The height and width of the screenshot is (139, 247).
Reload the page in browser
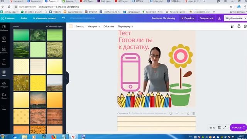pos(9,7)
